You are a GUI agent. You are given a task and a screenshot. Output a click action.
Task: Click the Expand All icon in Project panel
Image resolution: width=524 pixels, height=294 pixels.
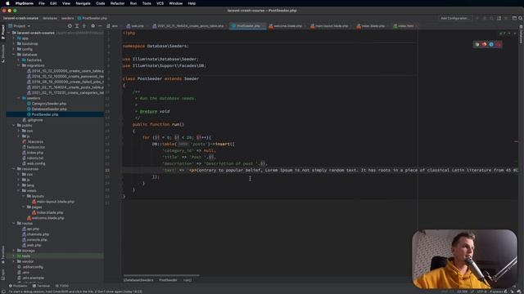[x=77, y=25]
